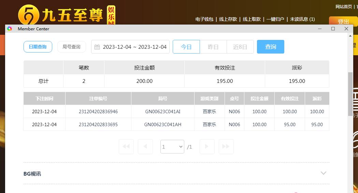Click round number GN00623C041AH

[163, 124]
